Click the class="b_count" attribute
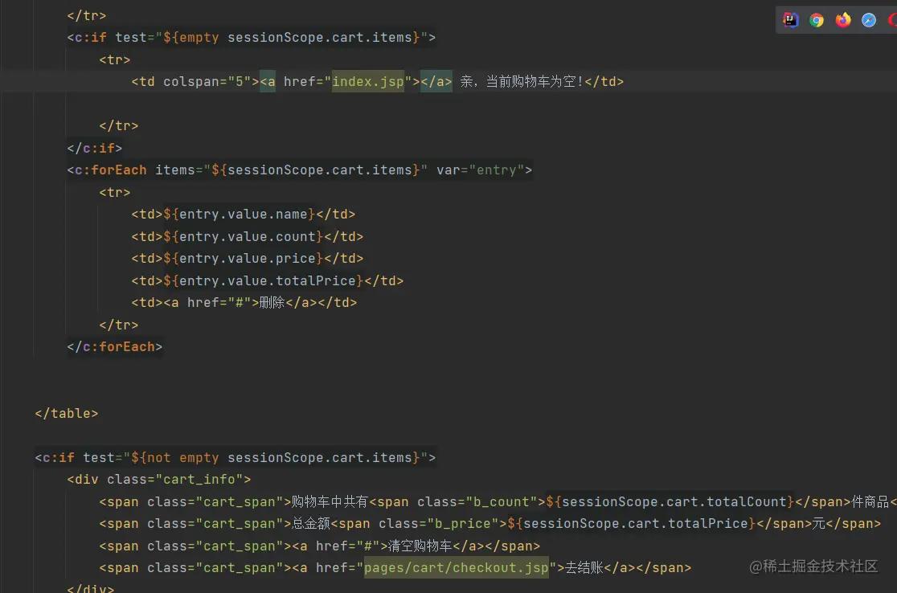 click(477, 502)
